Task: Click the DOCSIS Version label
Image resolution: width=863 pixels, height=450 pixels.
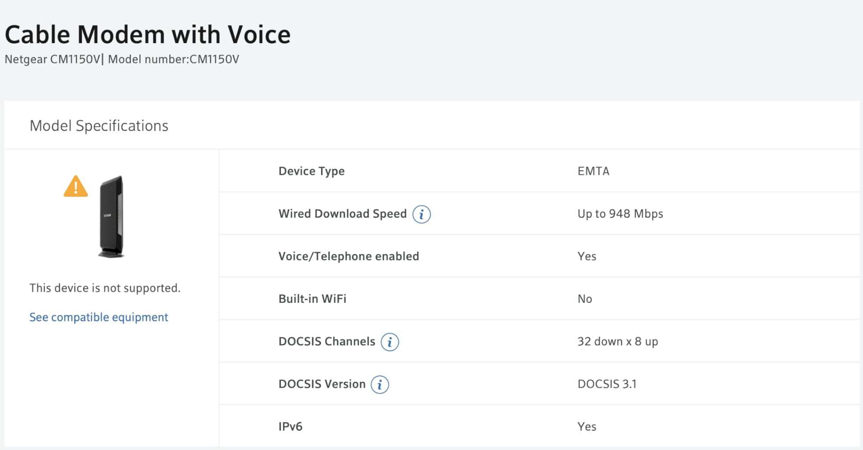Action: (322, 384)
